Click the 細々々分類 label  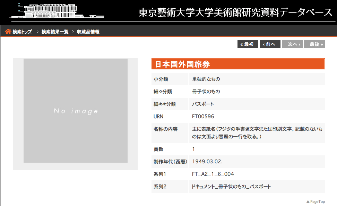[x=165, y=104]
